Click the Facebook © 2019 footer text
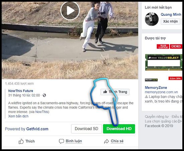Viewport: 184px width, 151px height. (x=159, y=126)
